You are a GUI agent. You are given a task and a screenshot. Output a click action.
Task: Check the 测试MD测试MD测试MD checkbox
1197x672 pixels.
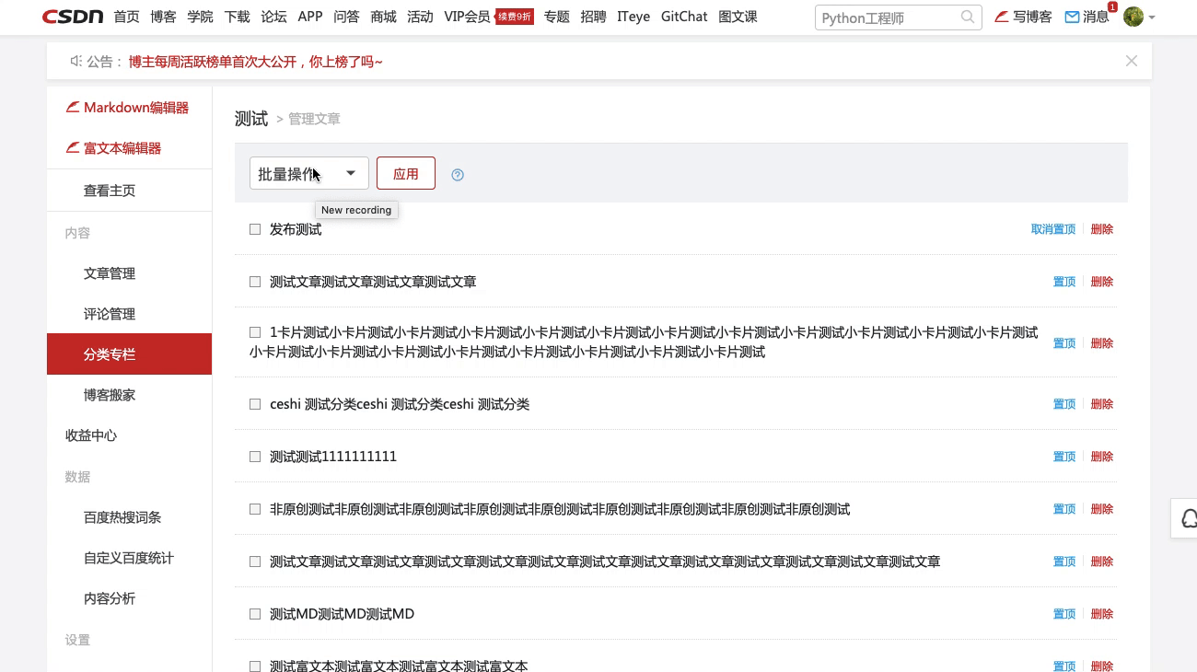[255, 614]
